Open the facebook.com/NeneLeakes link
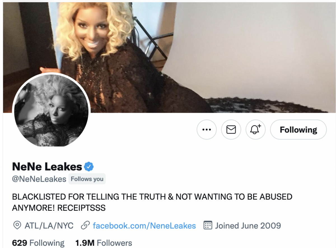Viewport: 336px width, 248px height. click(144, 226)
